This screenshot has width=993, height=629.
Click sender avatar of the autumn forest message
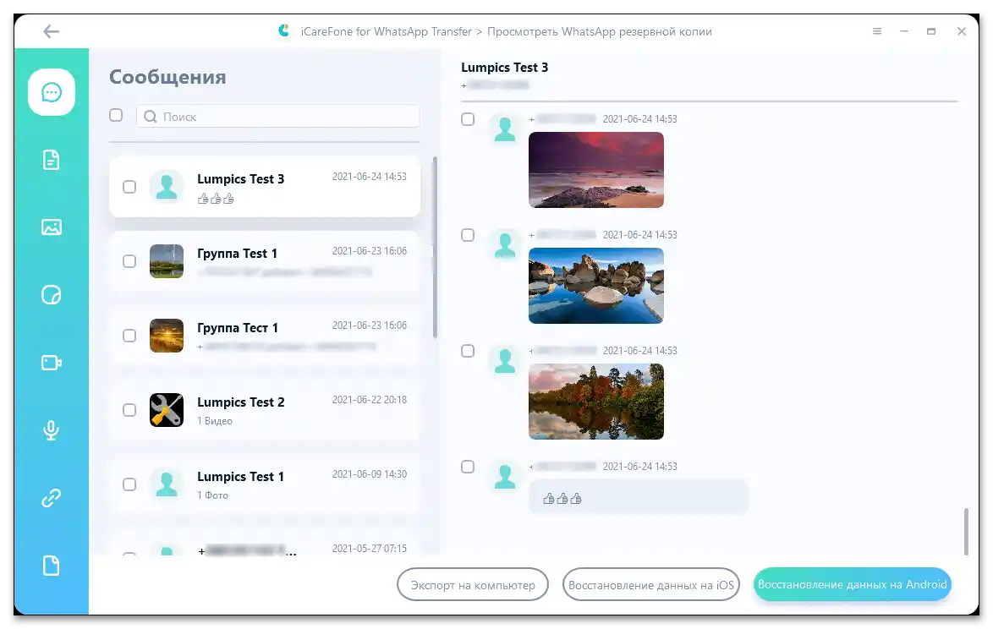(505, 361)
